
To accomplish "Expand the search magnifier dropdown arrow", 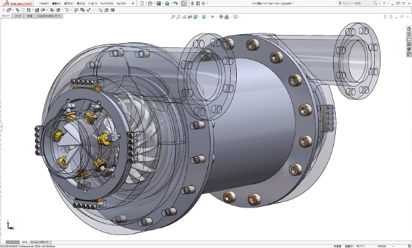I will coord(378,3).
